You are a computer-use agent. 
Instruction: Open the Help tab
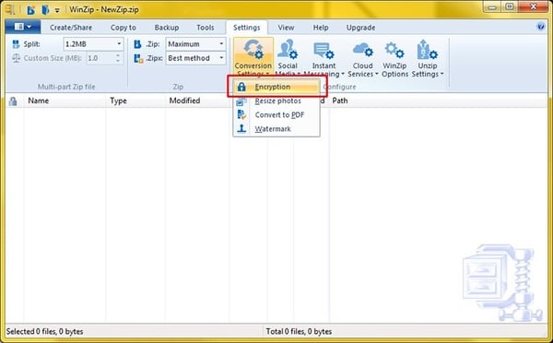point(321,28)
